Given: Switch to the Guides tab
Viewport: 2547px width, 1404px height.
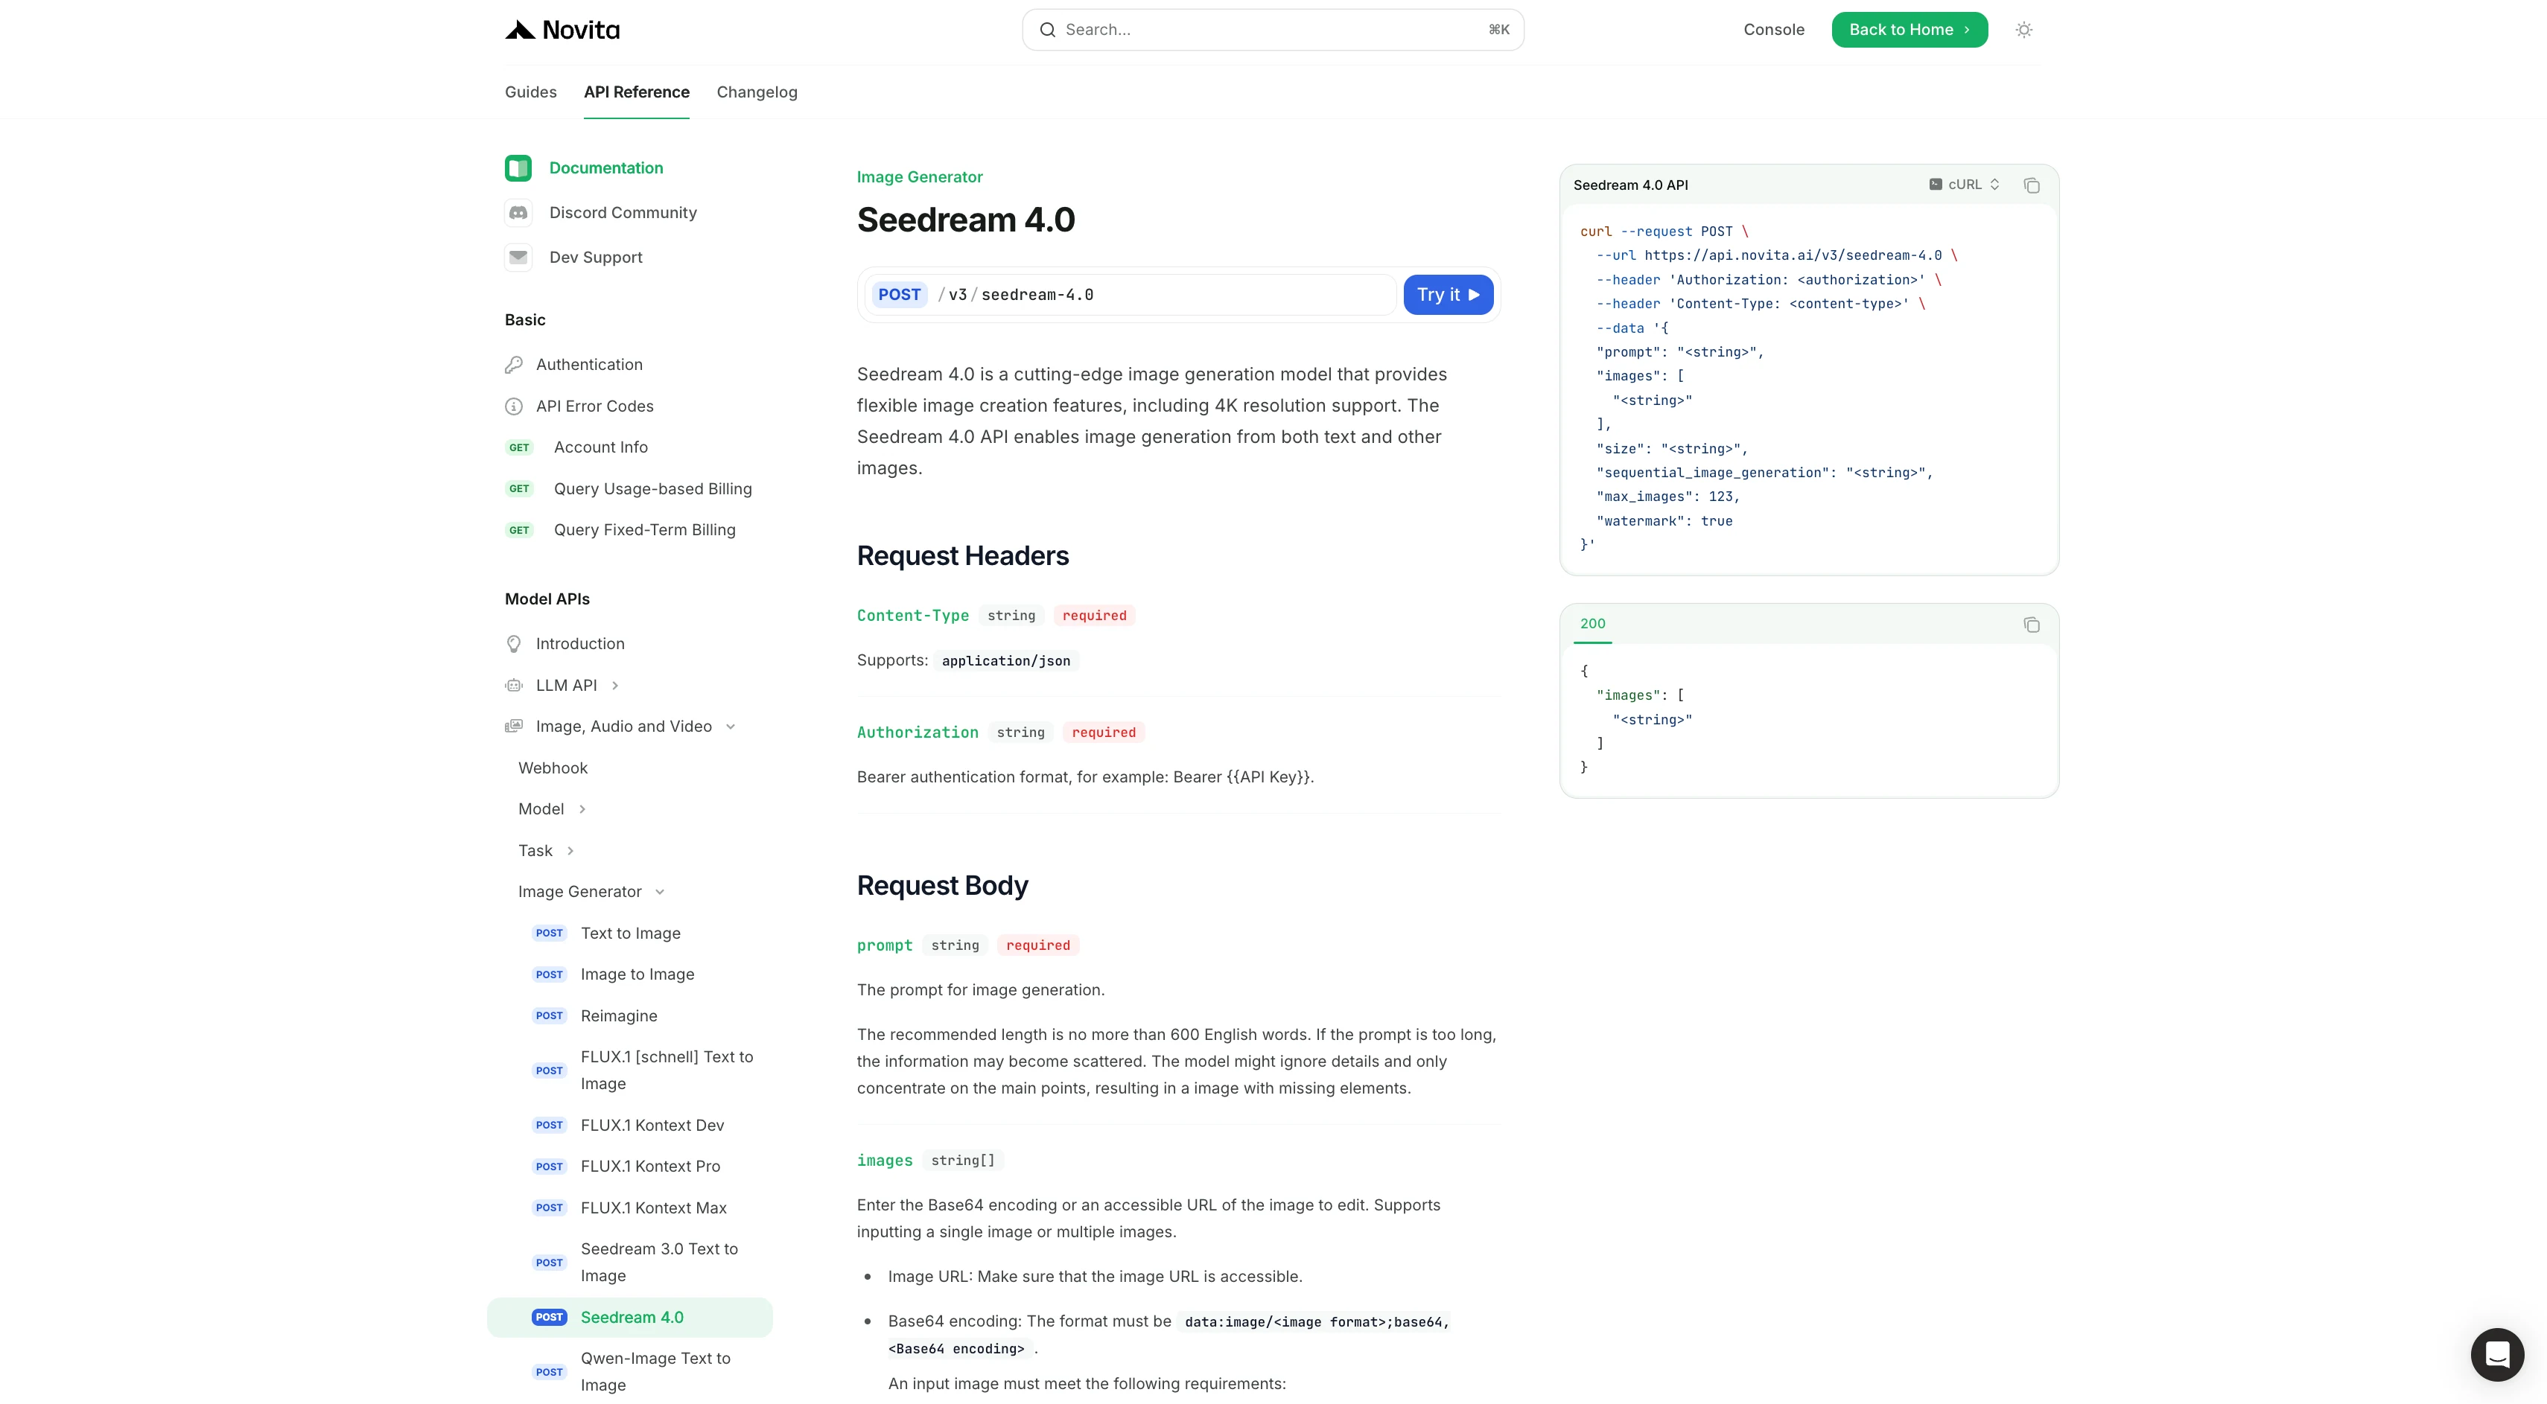Looking at the screenshot, I should tap(530, 92).
